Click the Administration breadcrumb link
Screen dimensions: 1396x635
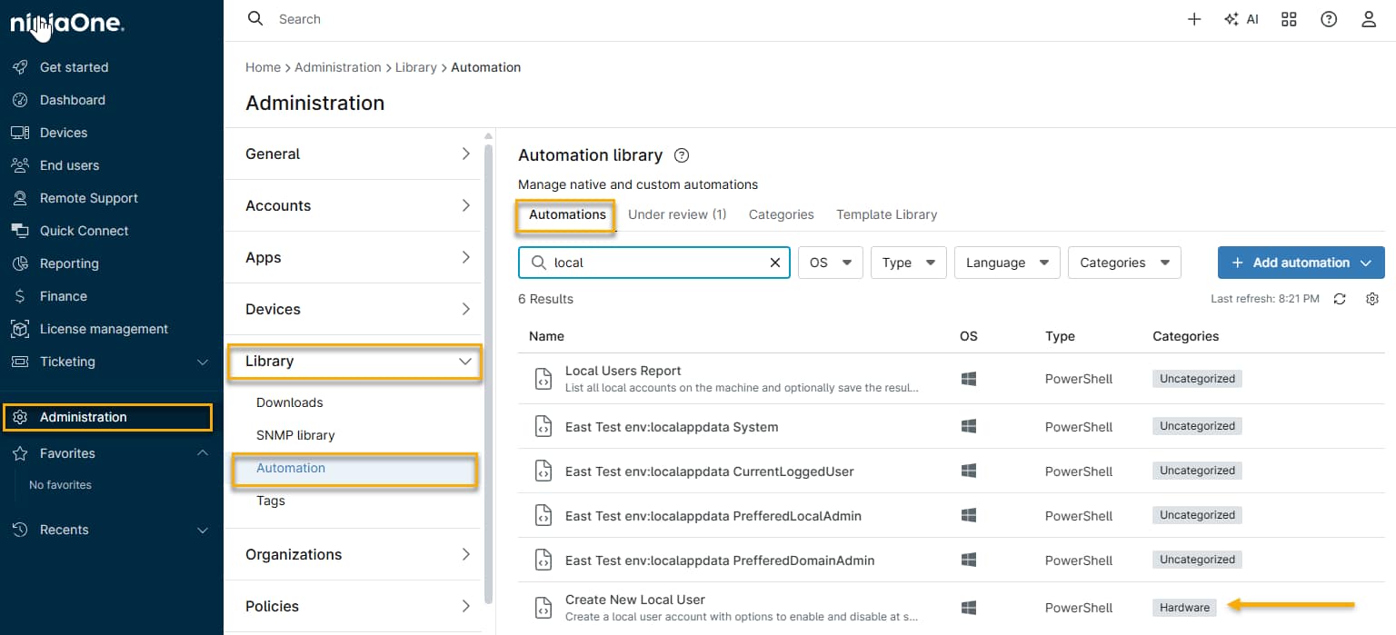coord(337,67)
